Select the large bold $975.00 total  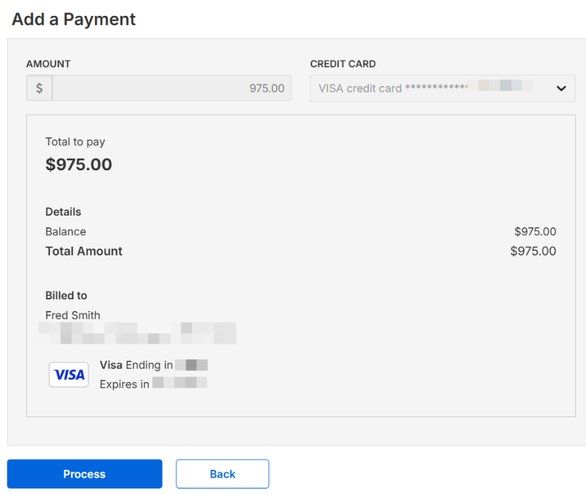point(79,165)
